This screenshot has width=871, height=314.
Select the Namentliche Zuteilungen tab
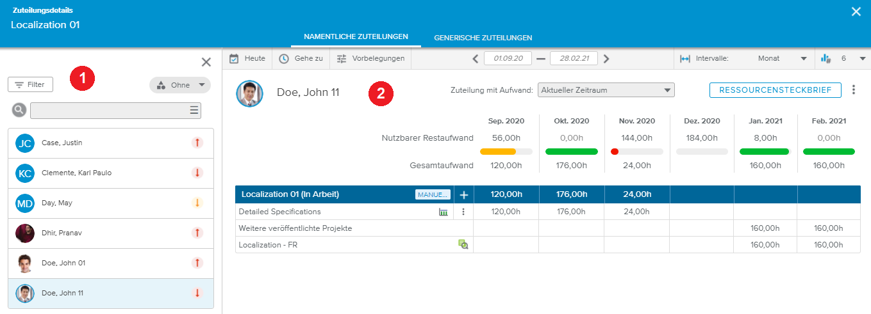(356, 36)
